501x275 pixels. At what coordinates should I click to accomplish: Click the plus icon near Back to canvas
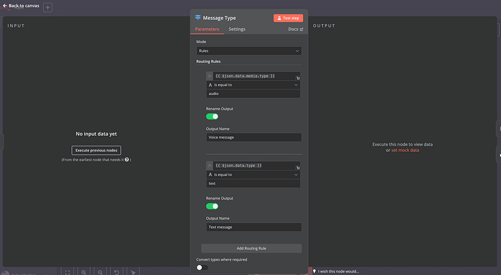[48, 7]
